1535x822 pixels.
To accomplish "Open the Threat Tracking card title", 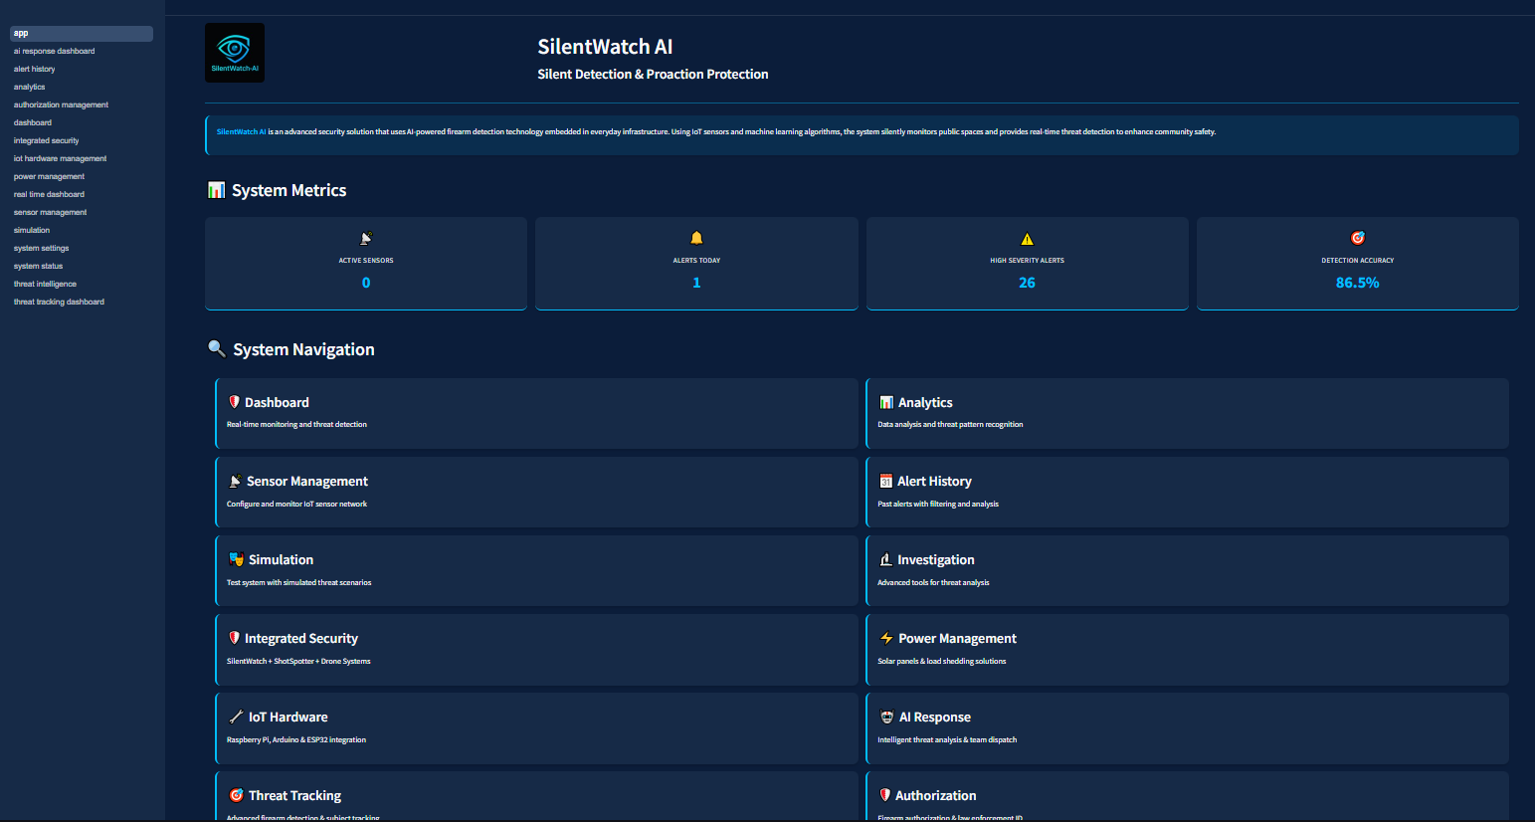I will (294, 795).
